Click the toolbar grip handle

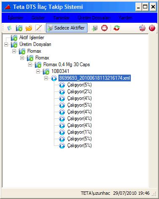point(3,28)
